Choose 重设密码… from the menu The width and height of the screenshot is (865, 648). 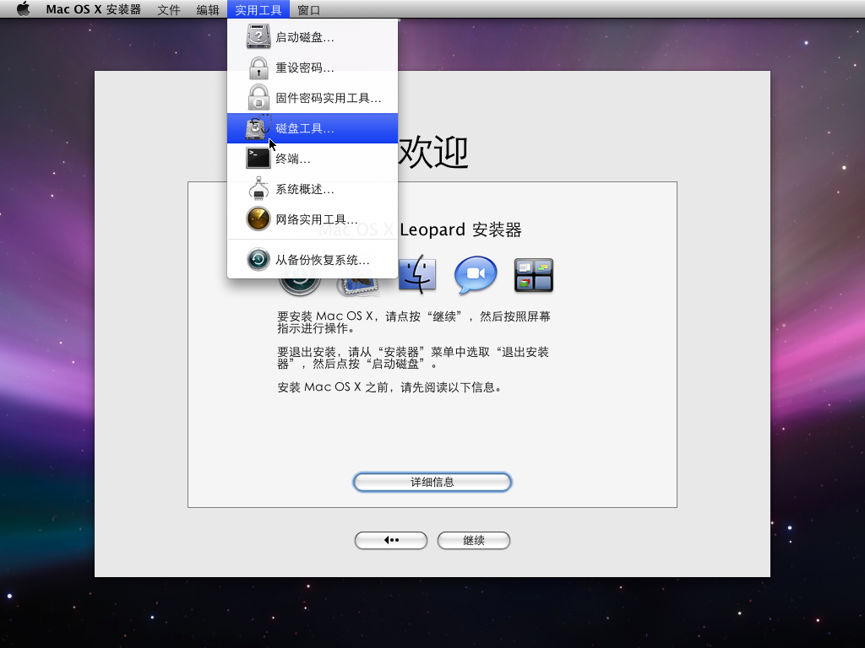tap(313, 67)
